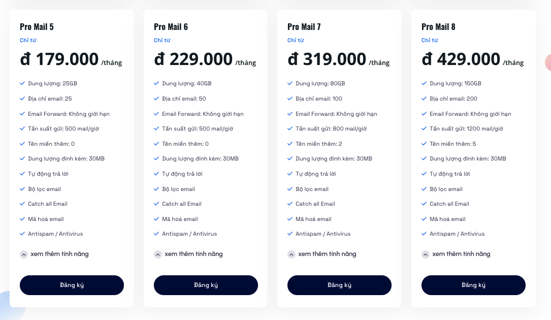Click checkmark beside Pro Mail 8 Bộ lọc email
The image size is (551, 320).
424,189
